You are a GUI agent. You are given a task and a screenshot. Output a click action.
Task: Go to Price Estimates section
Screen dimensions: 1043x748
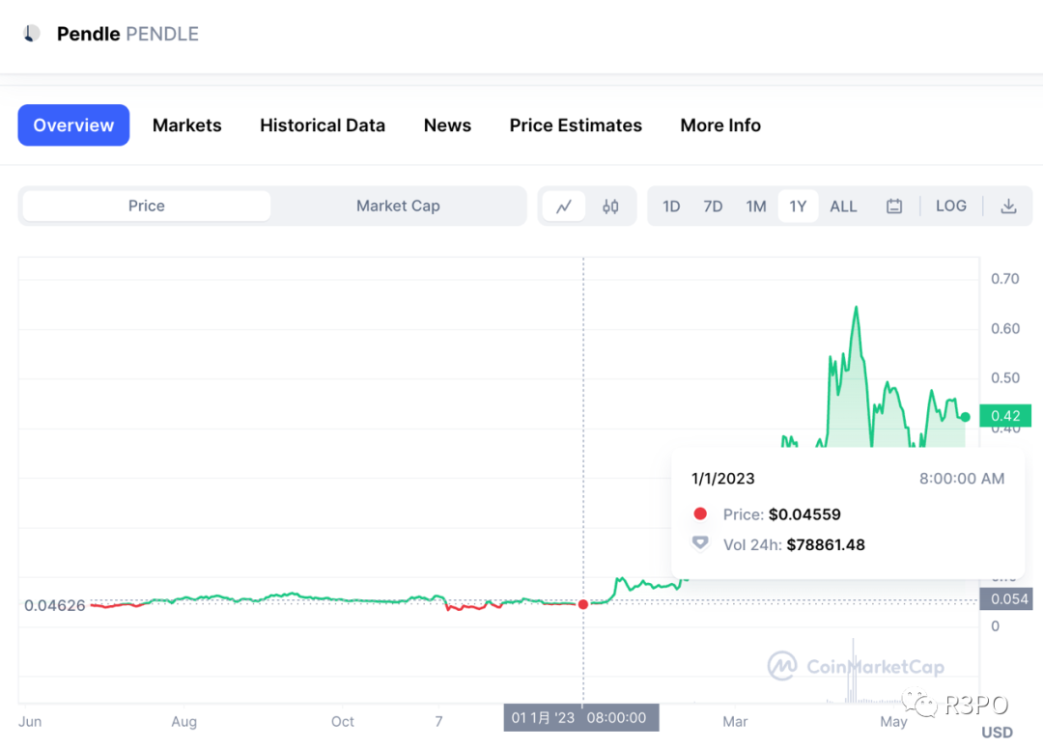pyautogui.click(x=576, y=125)
